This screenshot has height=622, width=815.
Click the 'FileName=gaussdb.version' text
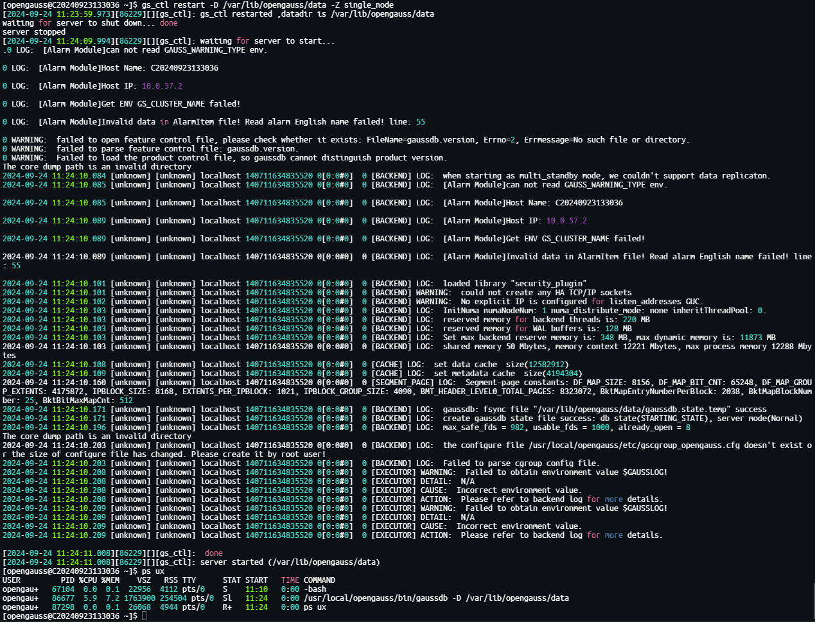pyautogui.click(x=421, y=139)
